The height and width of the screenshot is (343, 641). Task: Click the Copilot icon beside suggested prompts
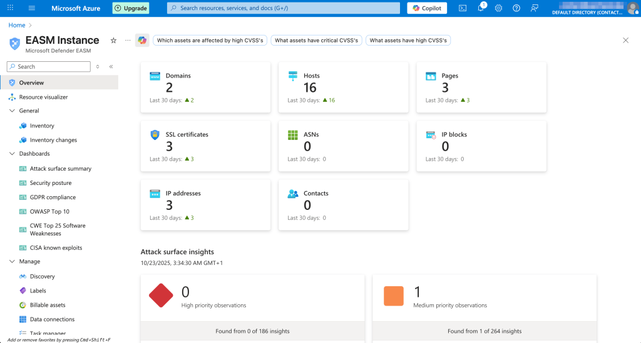click(x=142, y=41)
